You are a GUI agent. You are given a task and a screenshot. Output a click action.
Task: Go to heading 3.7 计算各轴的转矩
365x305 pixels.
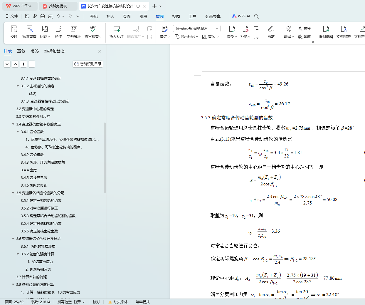[31, 277]
